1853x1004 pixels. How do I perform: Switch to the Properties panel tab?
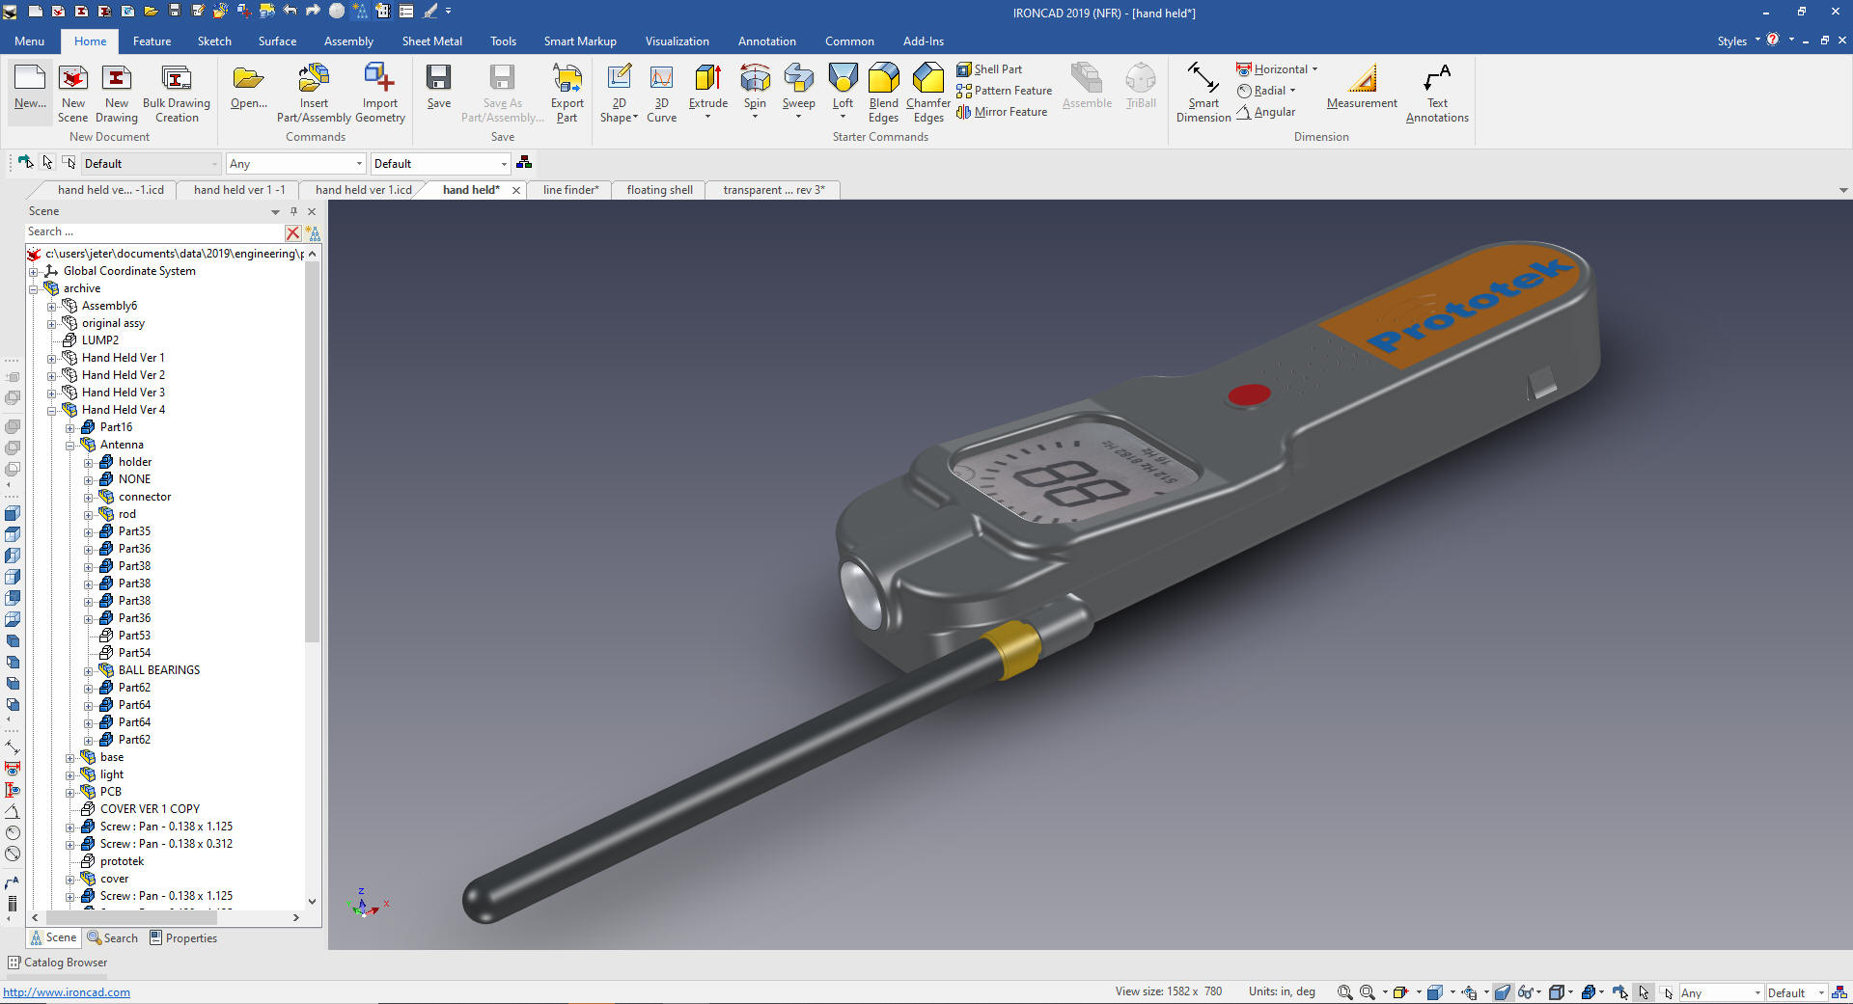182,938
